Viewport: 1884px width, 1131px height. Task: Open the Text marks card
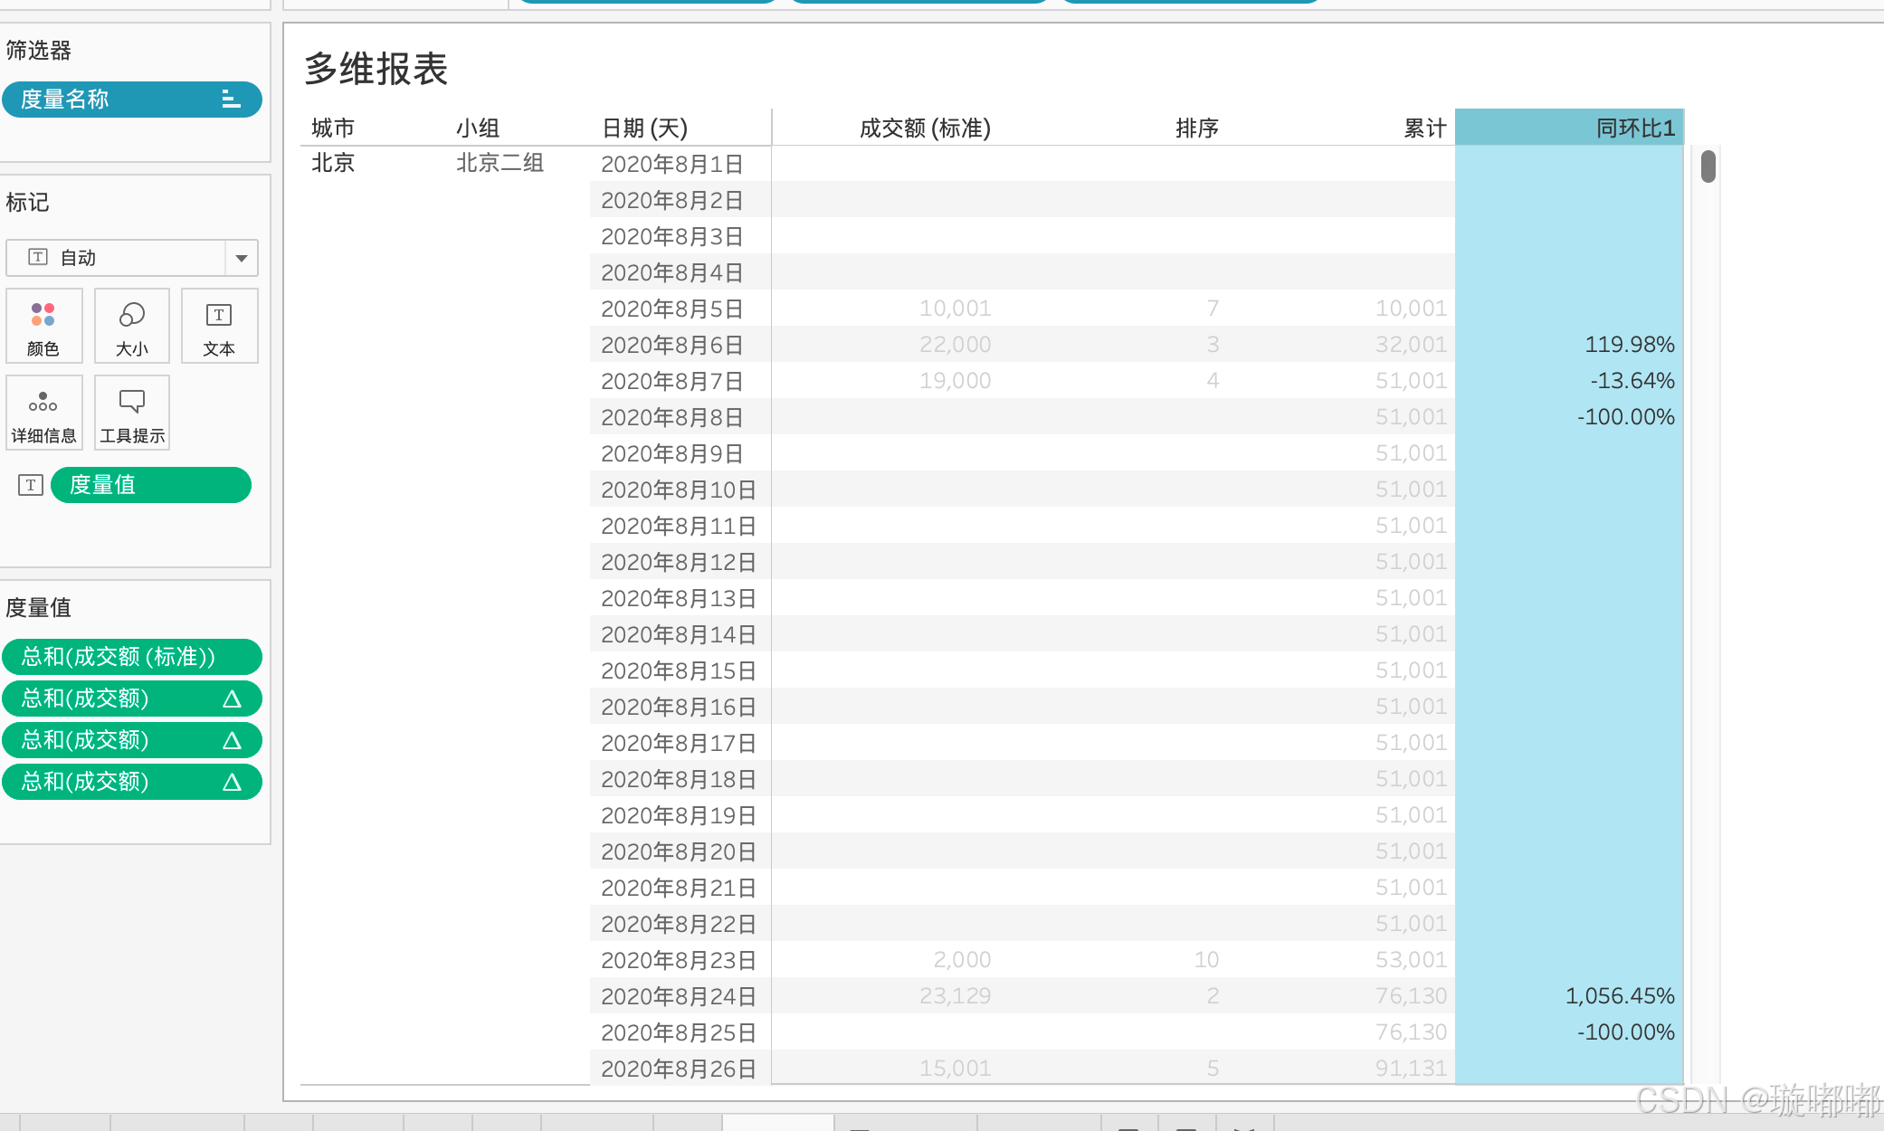[219, 326]
